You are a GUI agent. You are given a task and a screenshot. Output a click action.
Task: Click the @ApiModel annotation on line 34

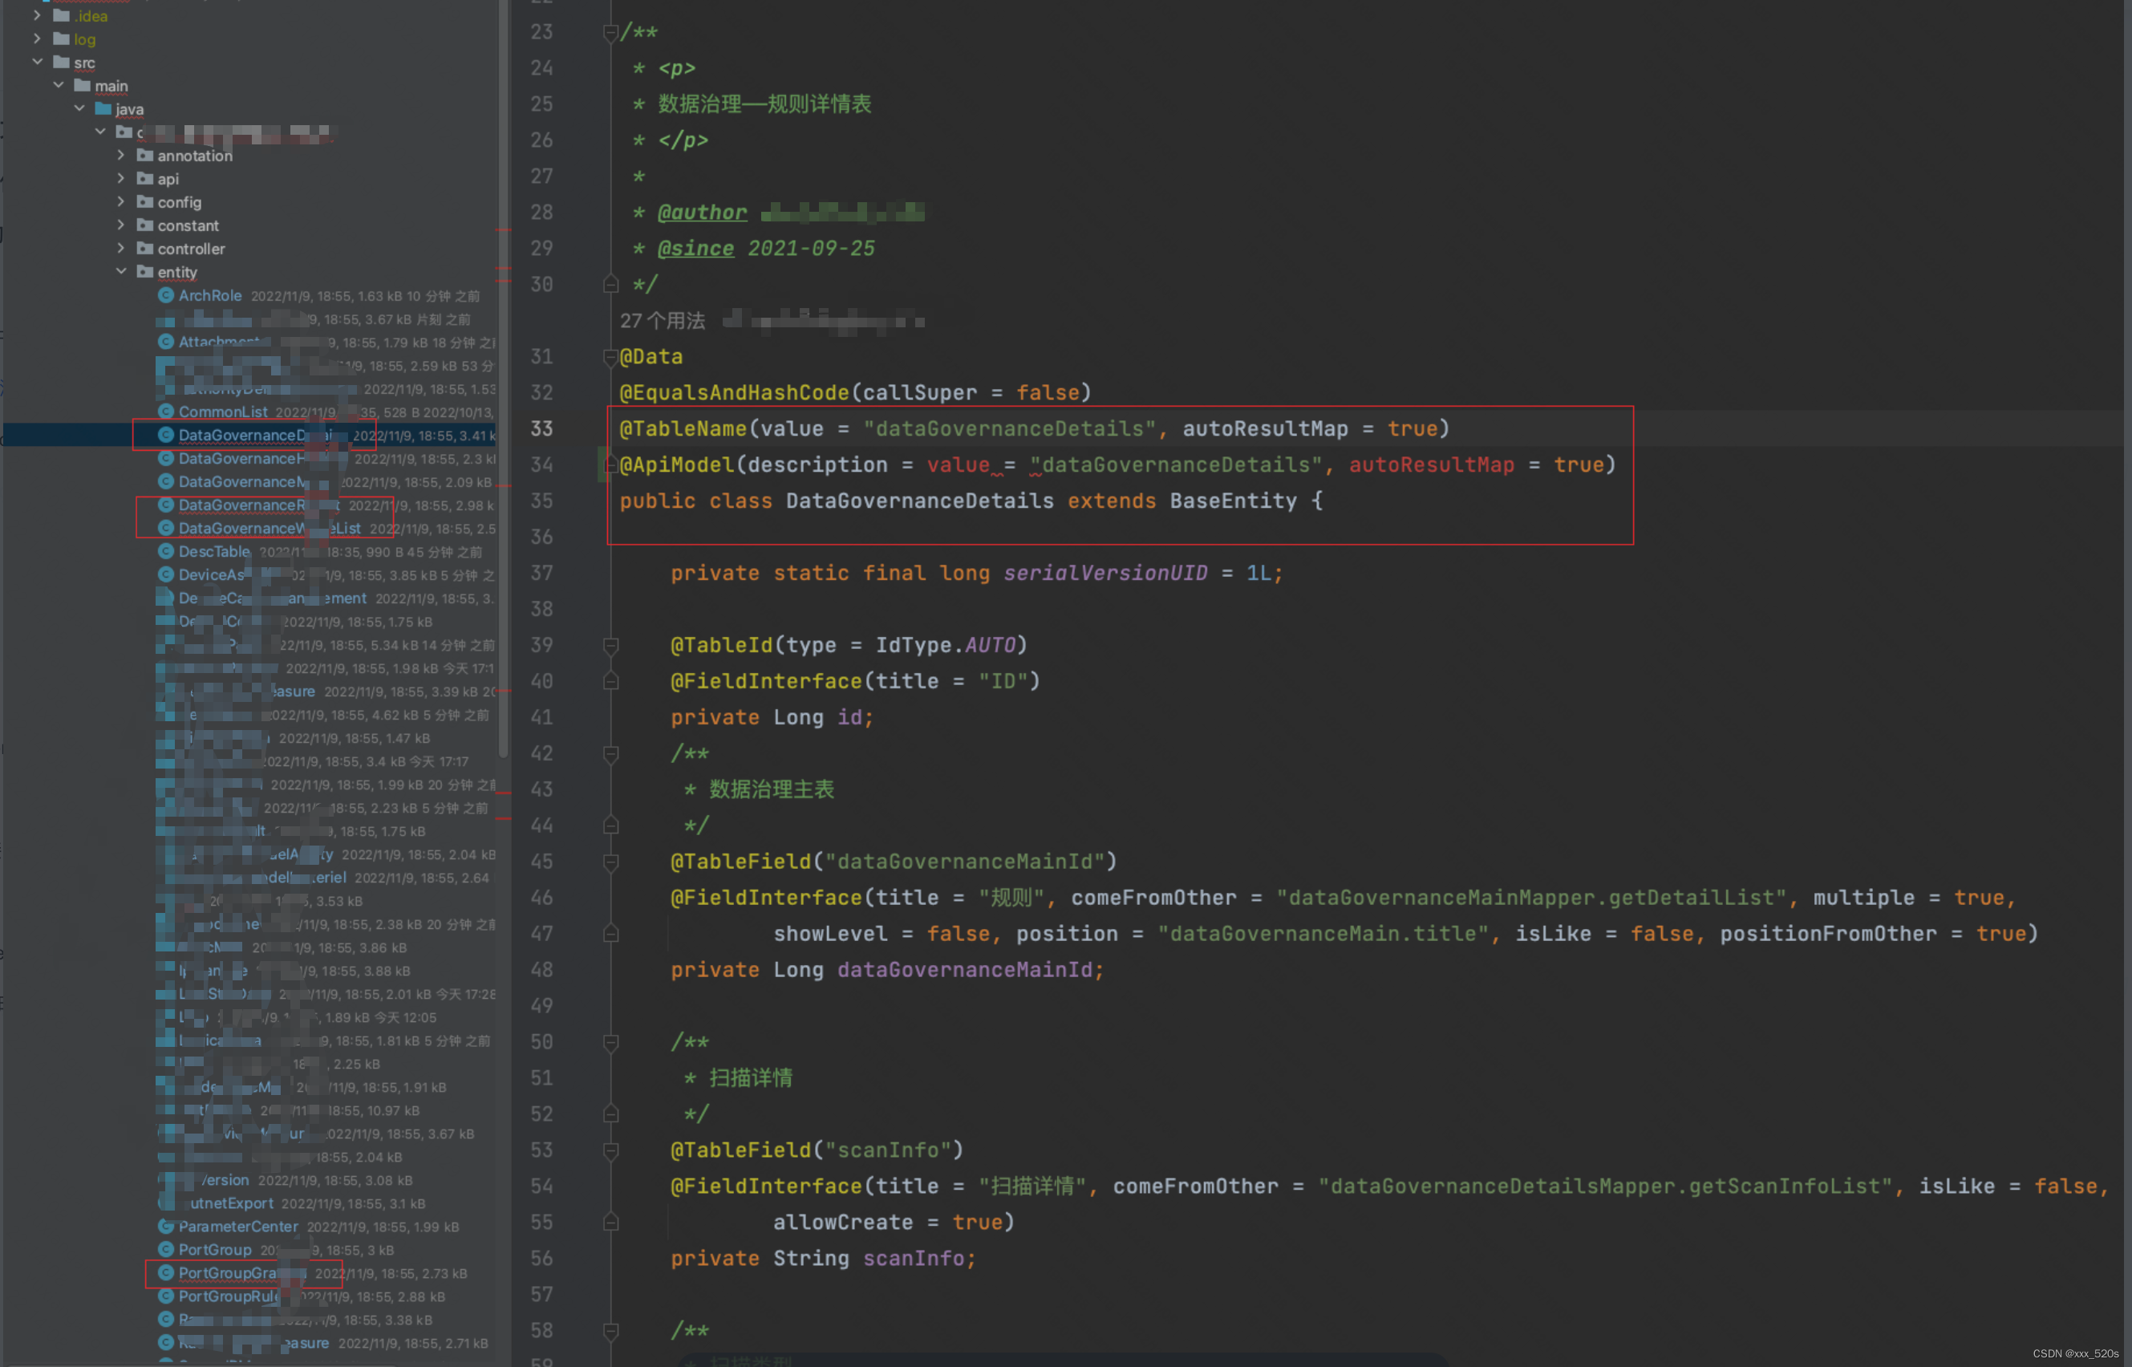[676, 465]
